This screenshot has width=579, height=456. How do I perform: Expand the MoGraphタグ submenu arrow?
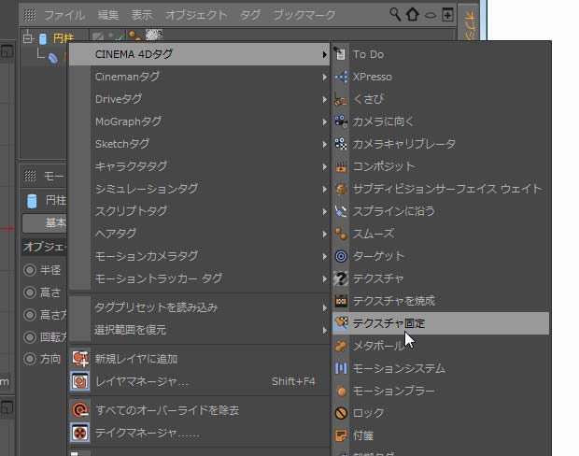pos(324,121)
